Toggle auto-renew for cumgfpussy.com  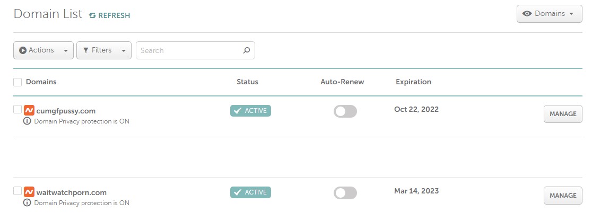(x=345, y=111)
